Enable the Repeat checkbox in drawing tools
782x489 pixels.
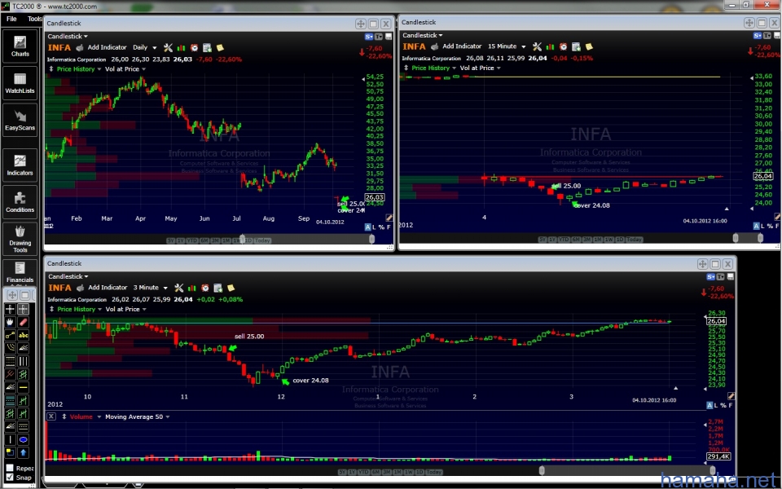click(x=10, y=468)
